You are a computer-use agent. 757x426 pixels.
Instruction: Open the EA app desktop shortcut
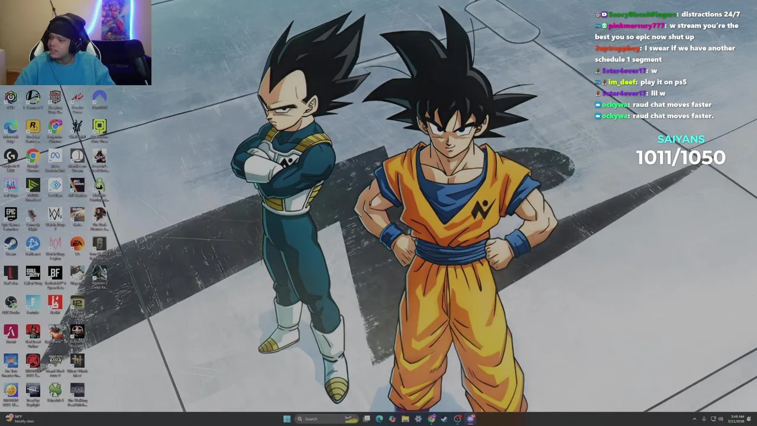[x=77, y=246]
